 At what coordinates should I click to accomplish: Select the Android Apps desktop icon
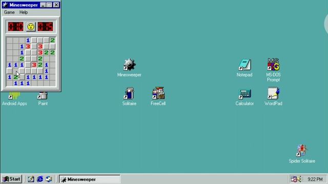tap(14, 96)
